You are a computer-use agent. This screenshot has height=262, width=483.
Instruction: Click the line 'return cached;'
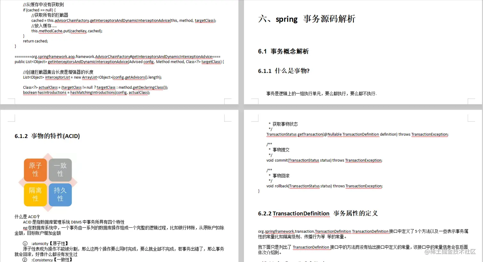tap(35, 41)
